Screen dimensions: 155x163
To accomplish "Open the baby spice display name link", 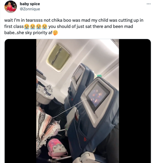I will pos(30,4).
